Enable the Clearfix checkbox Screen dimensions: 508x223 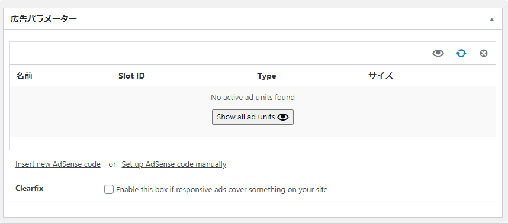click(109, 189)
